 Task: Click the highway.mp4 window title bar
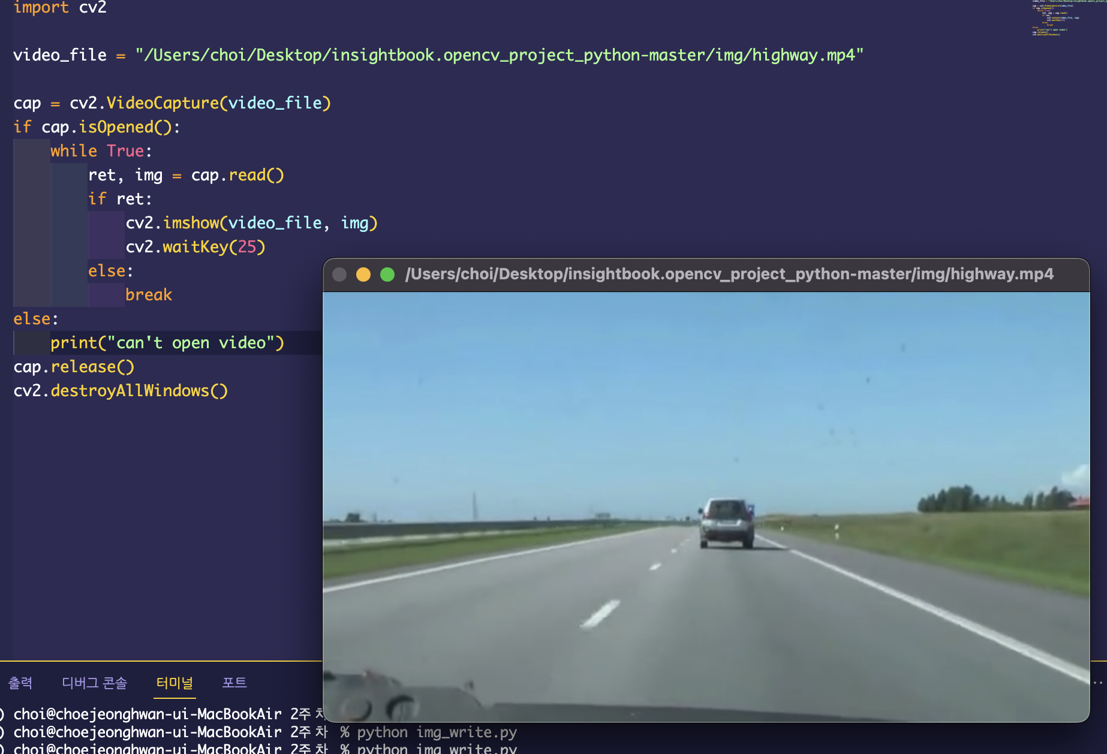coord(729,275)
